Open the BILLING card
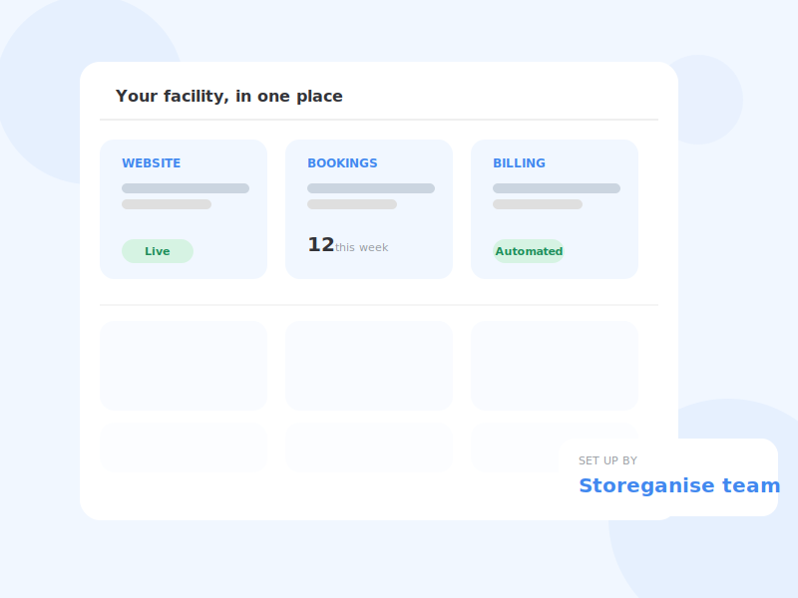The width and height of the screenshot is (798, 598). [x=555, y=209]
